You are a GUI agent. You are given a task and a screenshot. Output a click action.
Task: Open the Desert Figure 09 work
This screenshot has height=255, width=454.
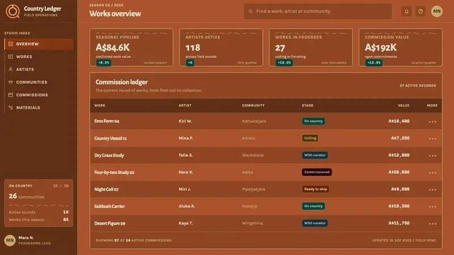tap(110, 223)
